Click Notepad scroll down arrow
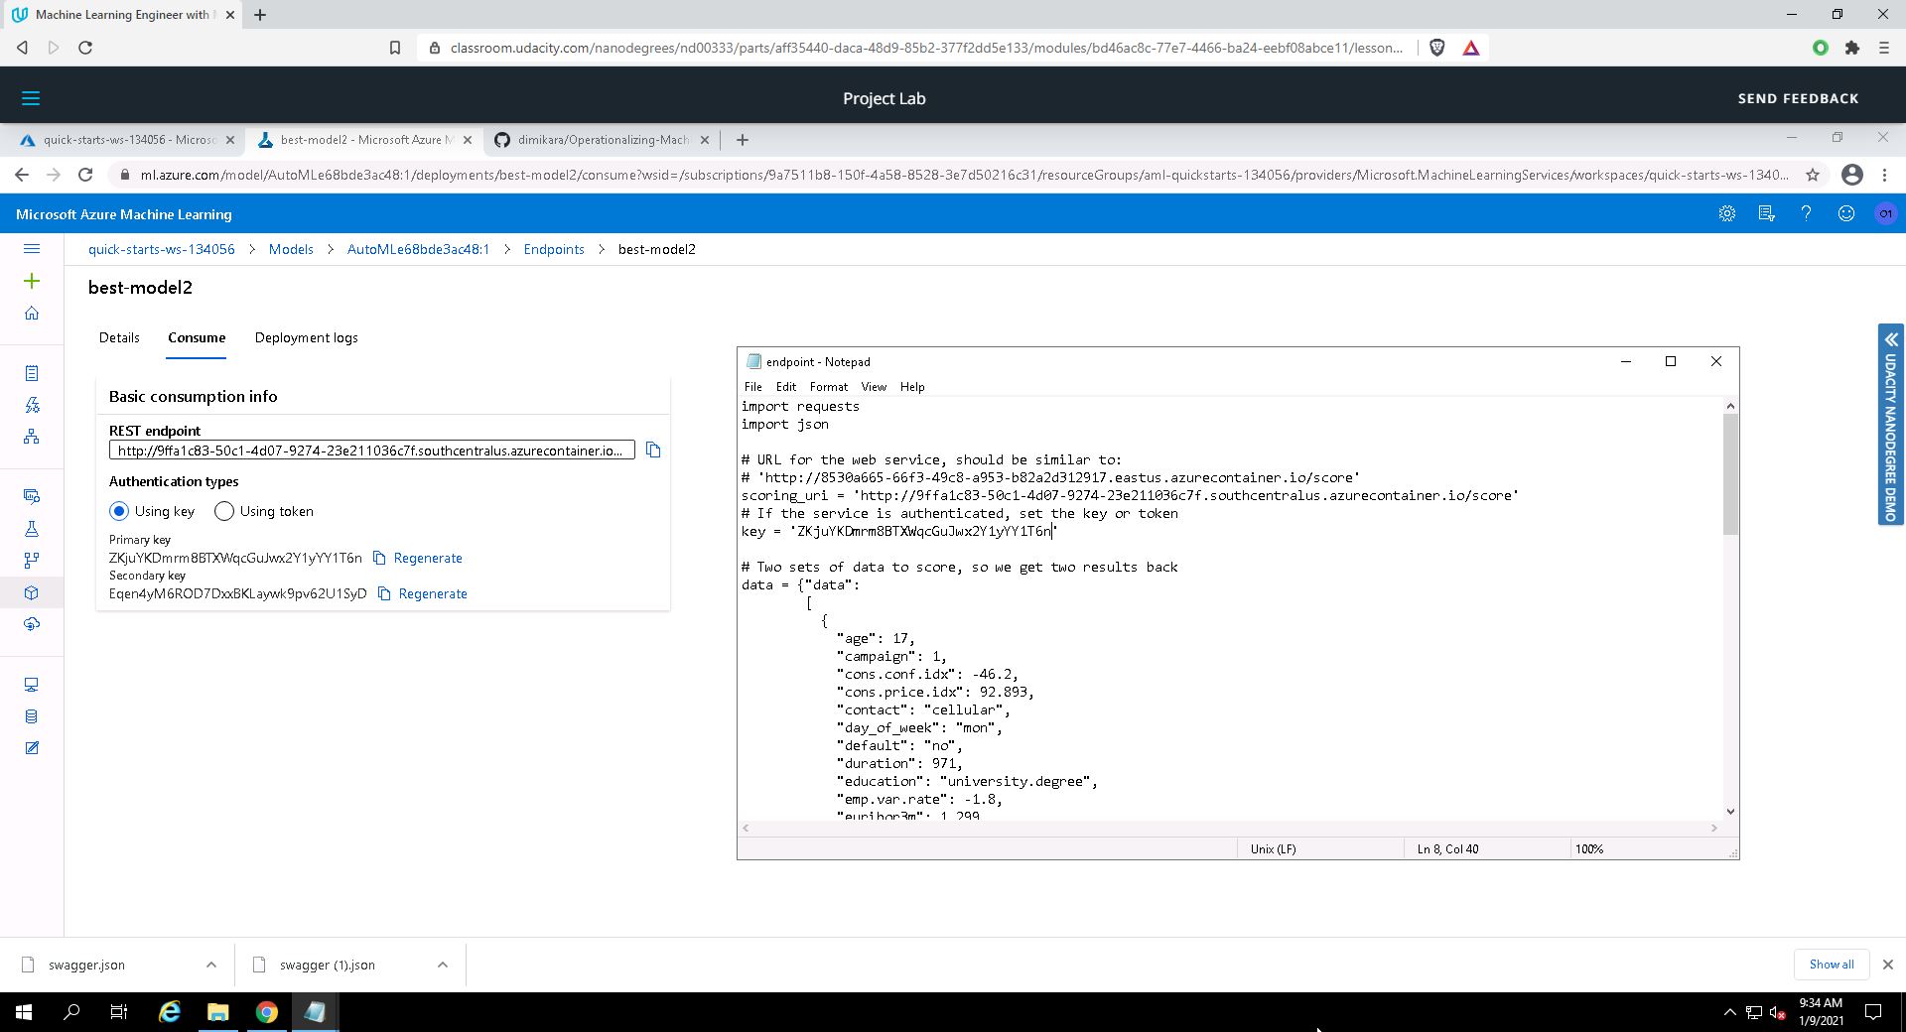Image resolution: width=1906 pixels, height=1032 pixels. 1730,812
